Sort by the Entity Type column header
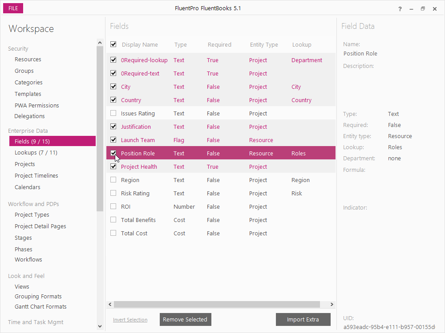Image resolution: width=445 pixels, height=333 pixels. tap(264, 44)
